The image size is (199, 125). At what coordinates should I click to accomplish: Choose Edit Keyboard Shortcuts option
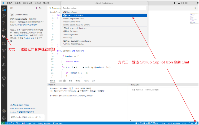(x=104, y=28)
